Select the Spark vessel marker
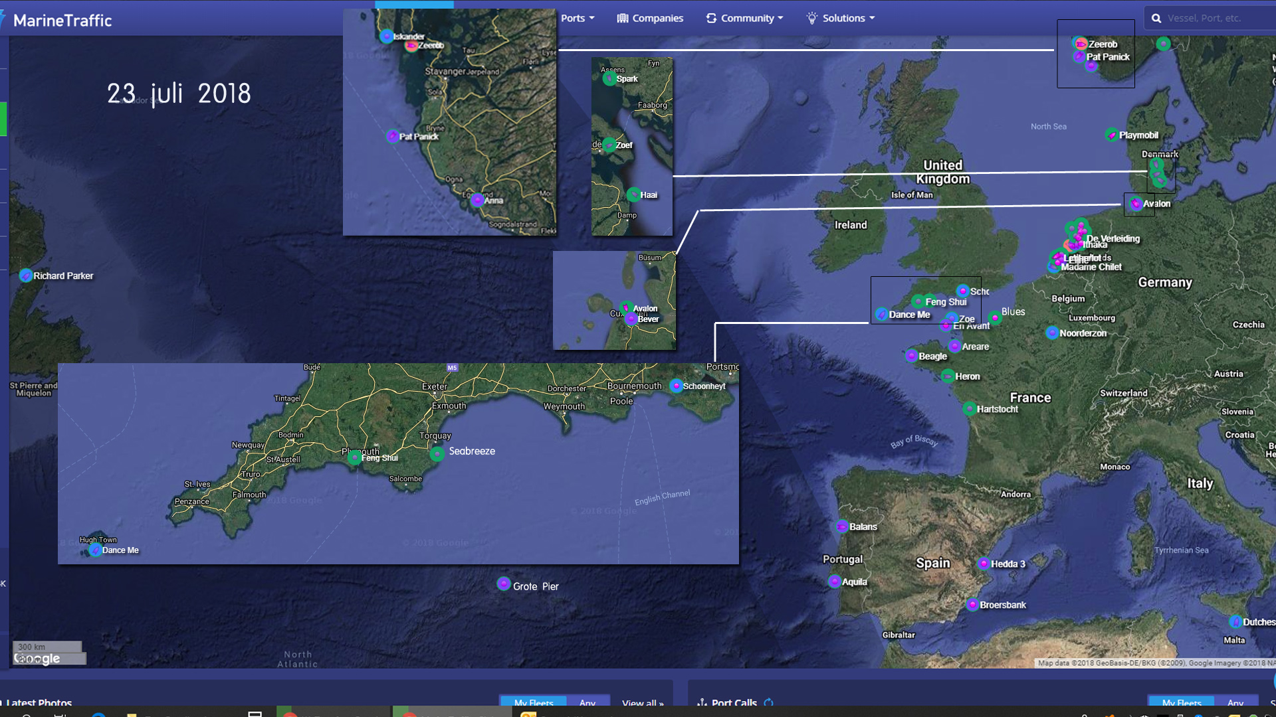This screenshot has height=717, width=1276. 609,79
